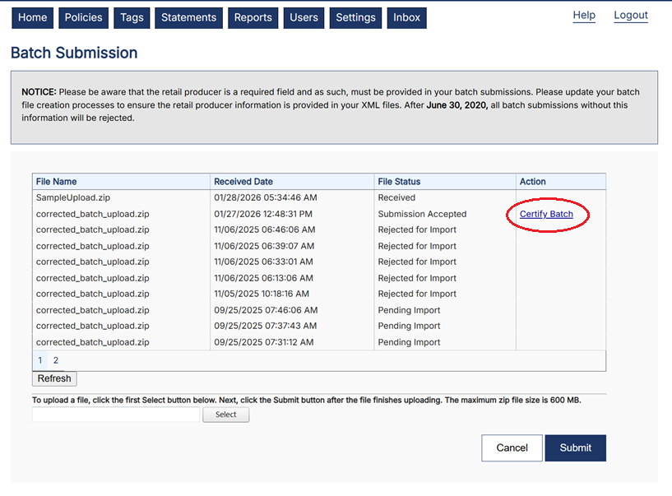The height and width of the screenshot is (496, 672).
Task: Click the date 01/27/2026 12:48:31 PM
Action: (x=263, y=214)
